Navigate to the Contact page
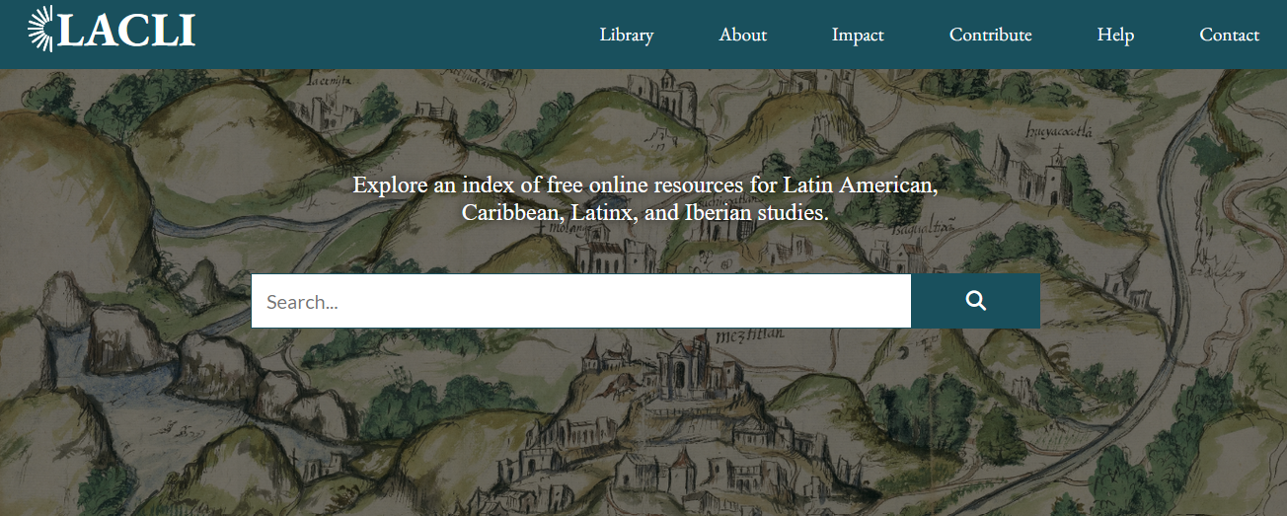The width and height of the screenshot is (1287, 516). [x=1229, y=35]
